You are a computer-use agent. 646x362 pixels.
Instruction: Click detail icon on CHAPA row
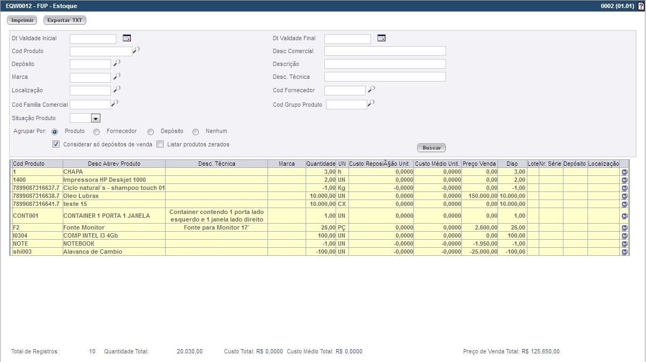pos(625,172)
